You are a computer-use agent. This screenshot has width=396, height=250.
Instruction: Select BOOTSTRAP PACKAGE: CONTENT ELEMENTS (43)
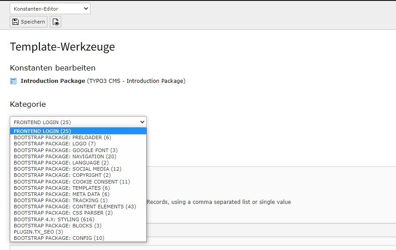tap(78, 207)
